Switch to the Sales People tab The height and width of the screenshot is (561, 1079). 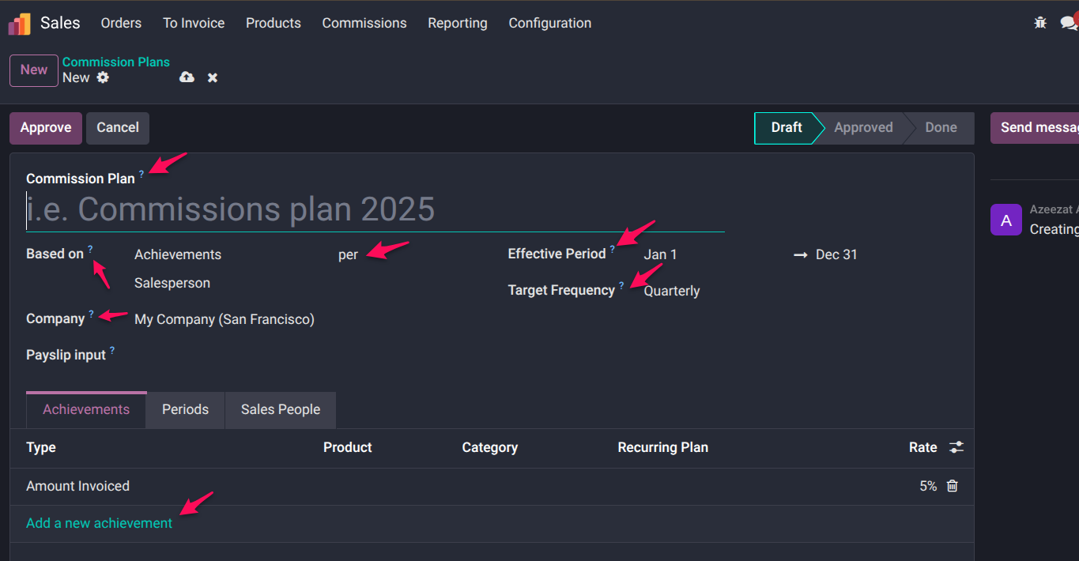coord(281,409)
